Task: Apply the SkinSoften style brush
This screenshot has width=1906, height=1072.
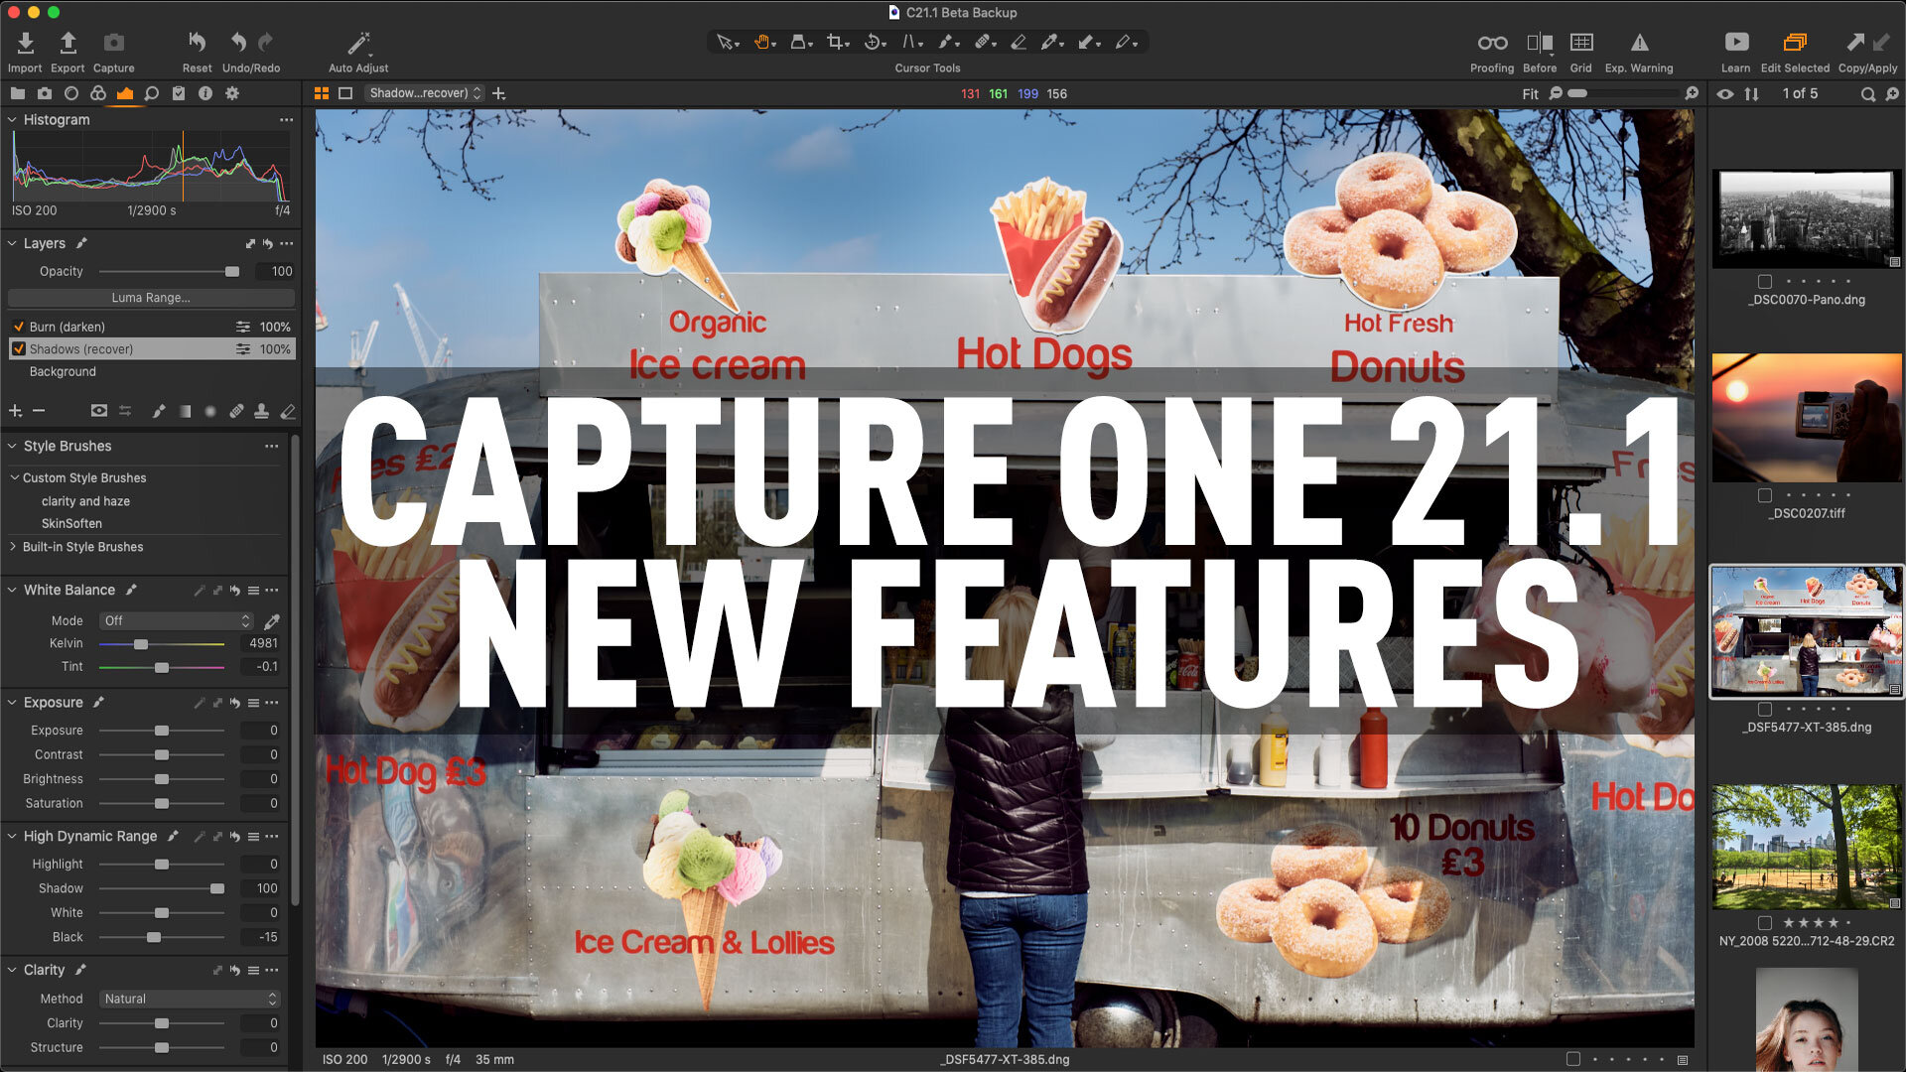Action: (x=71, y=523)
